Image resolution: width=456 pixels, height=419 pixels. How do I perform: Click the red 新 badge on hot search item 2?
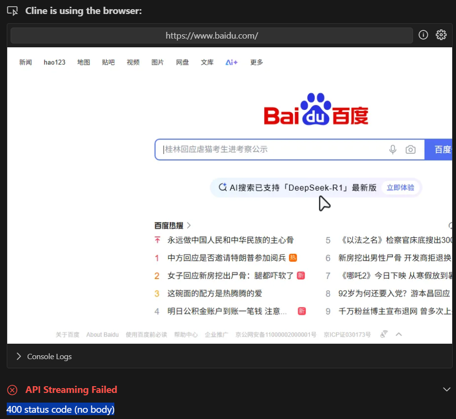[301, 276]
